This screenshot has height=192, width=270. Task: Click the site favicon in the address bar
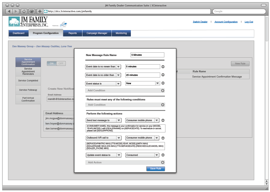pyautogui.click(x=46, y=11)
